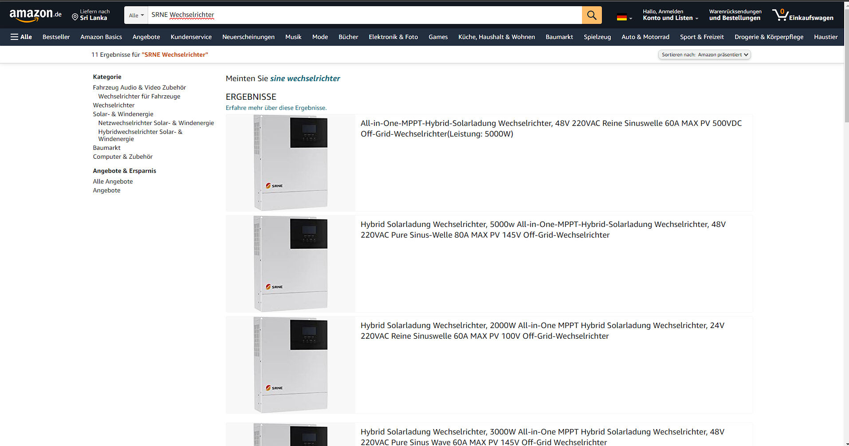
Task: Go to Angebote in the top navigation bar
Action: [x=146, y=37]
